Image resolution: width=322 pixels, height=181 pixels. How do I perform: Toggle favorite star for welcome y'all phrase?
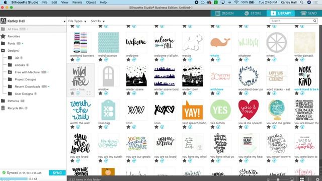[x=156, y=59]
